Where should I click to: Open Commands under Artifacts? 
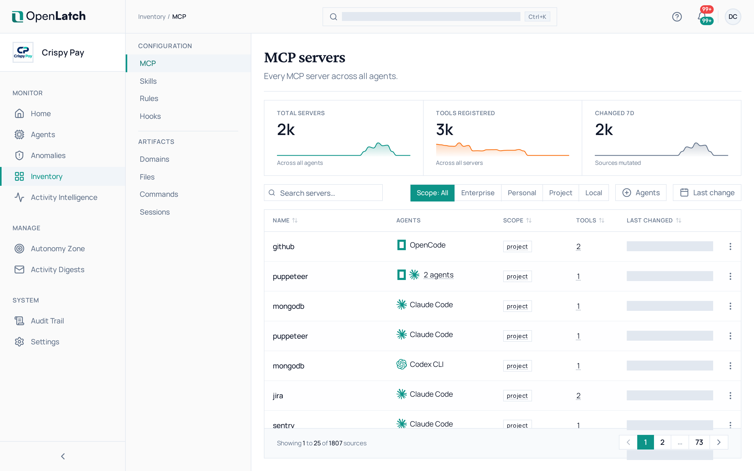pyautogui.click(x=188, y=194)
